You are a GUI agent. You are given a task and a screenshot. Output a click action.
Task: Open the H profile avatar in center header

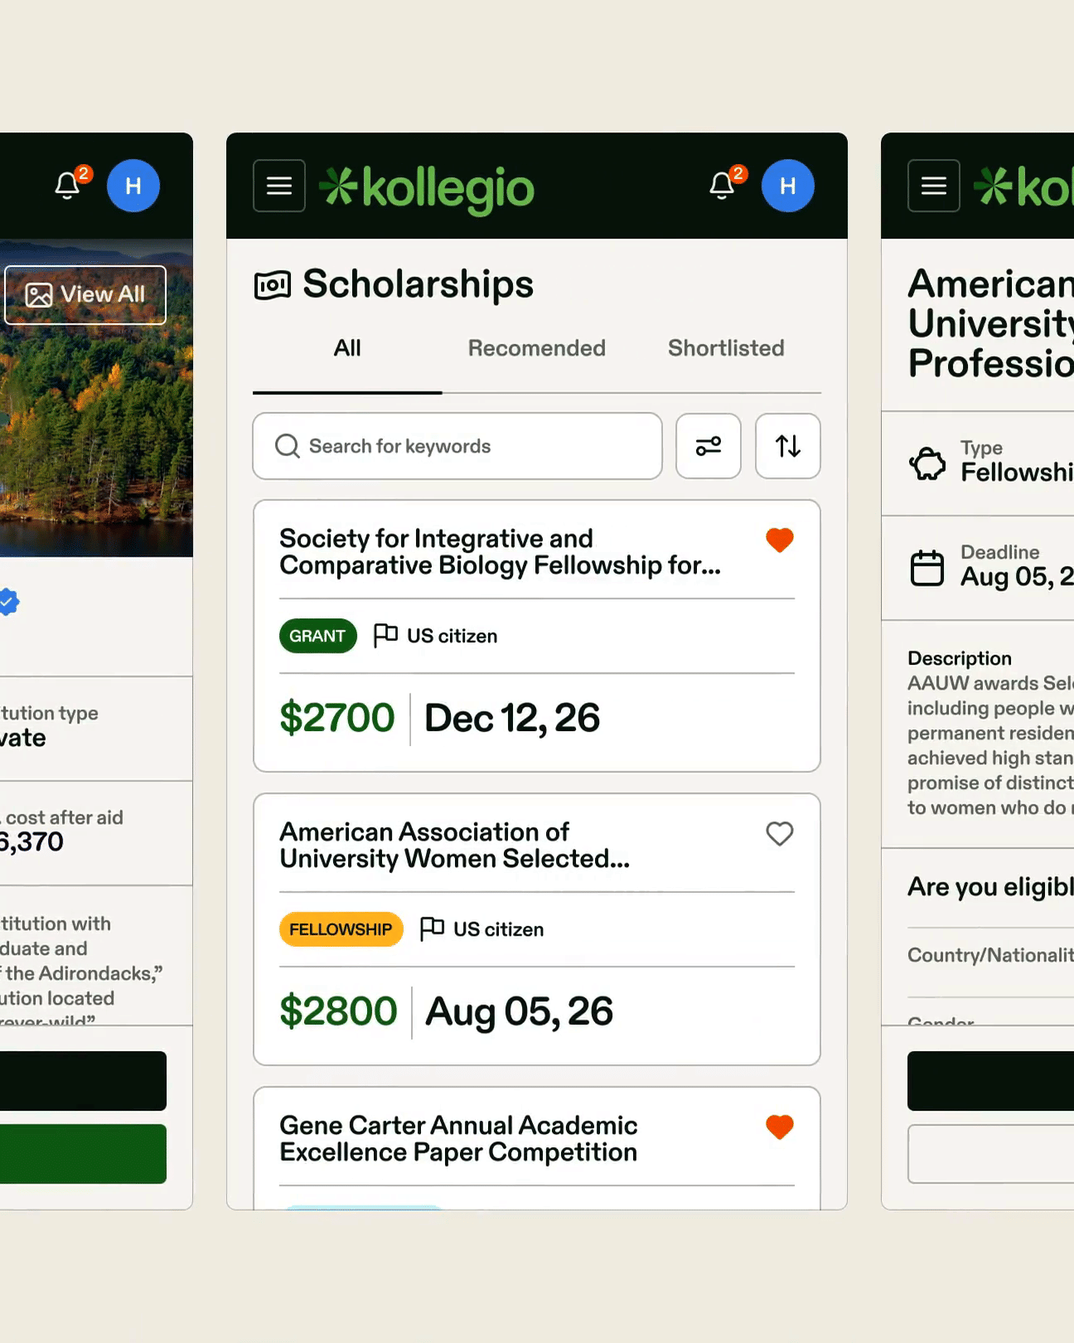coord(787,186)
